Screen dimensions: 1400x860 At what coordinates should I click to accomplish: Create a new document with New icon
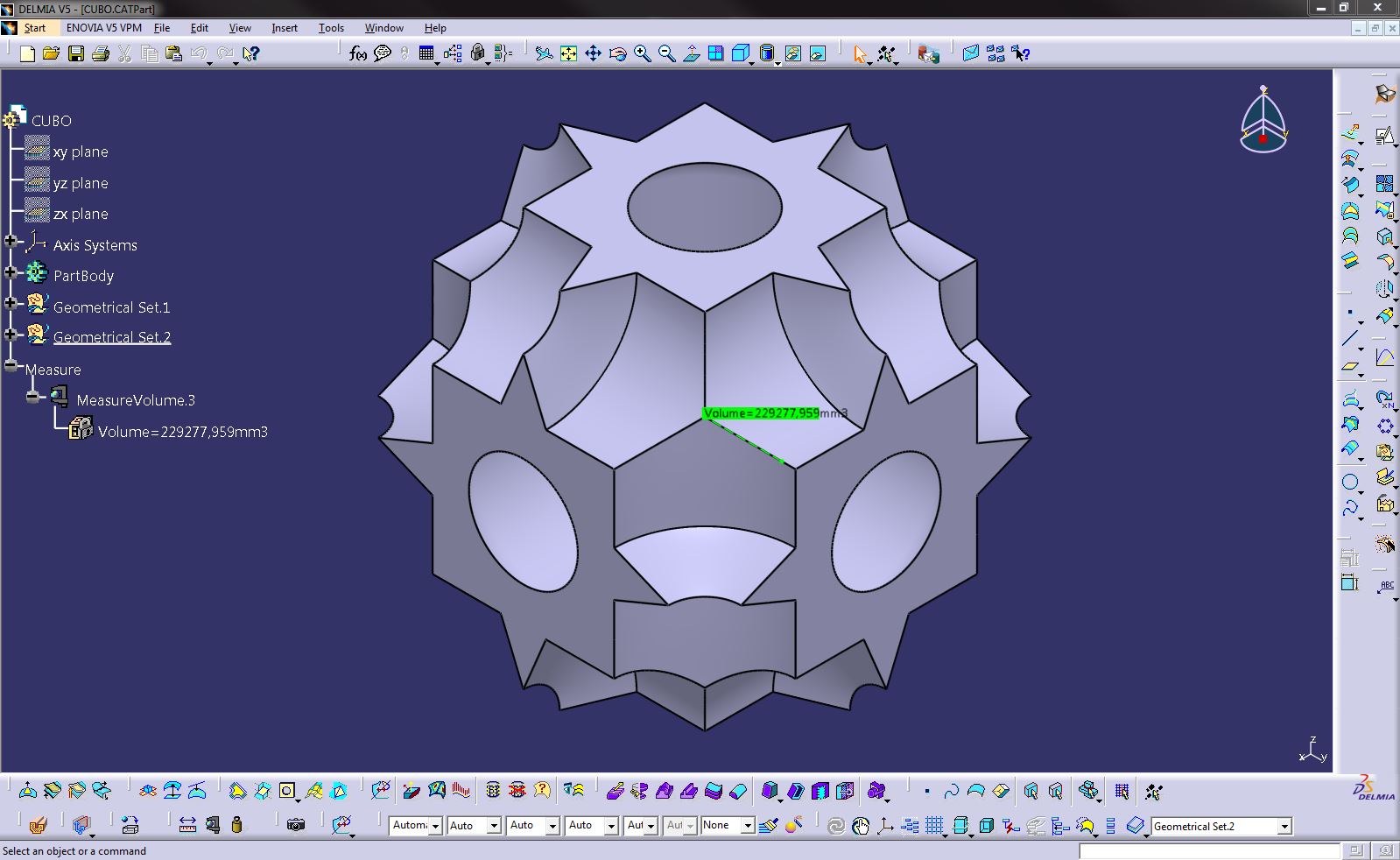pos(27,54)
